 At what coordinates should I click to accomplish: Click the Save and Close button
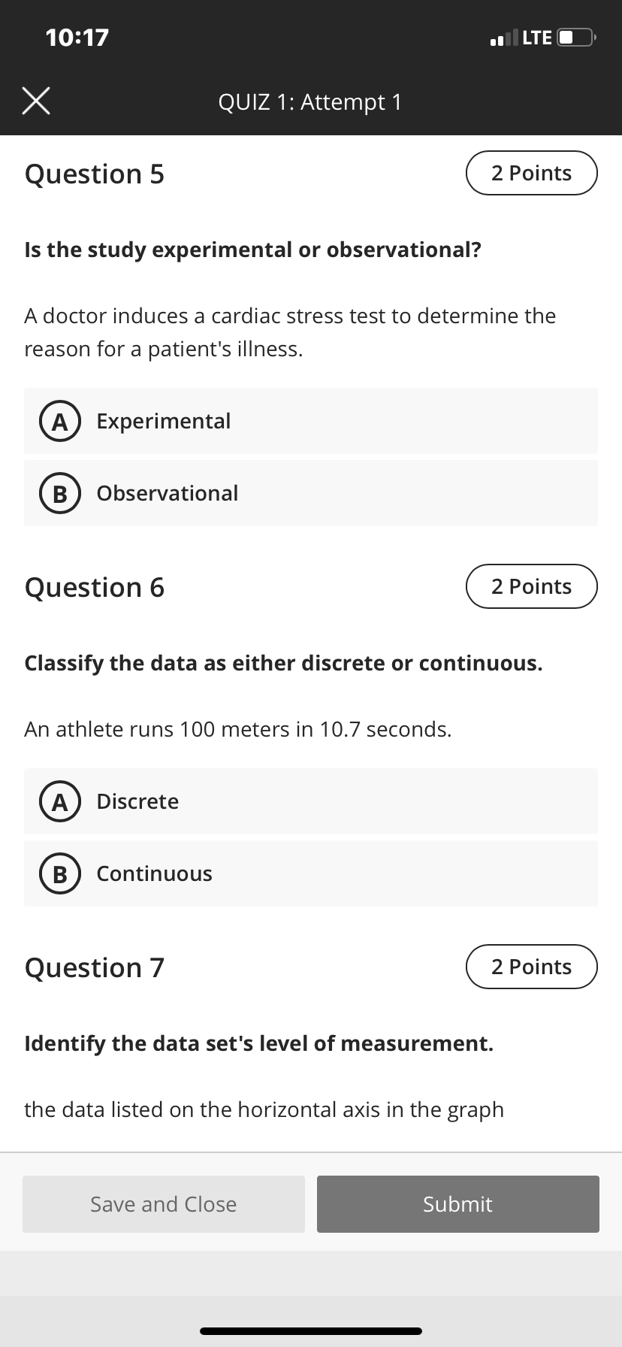point(164,1204)
